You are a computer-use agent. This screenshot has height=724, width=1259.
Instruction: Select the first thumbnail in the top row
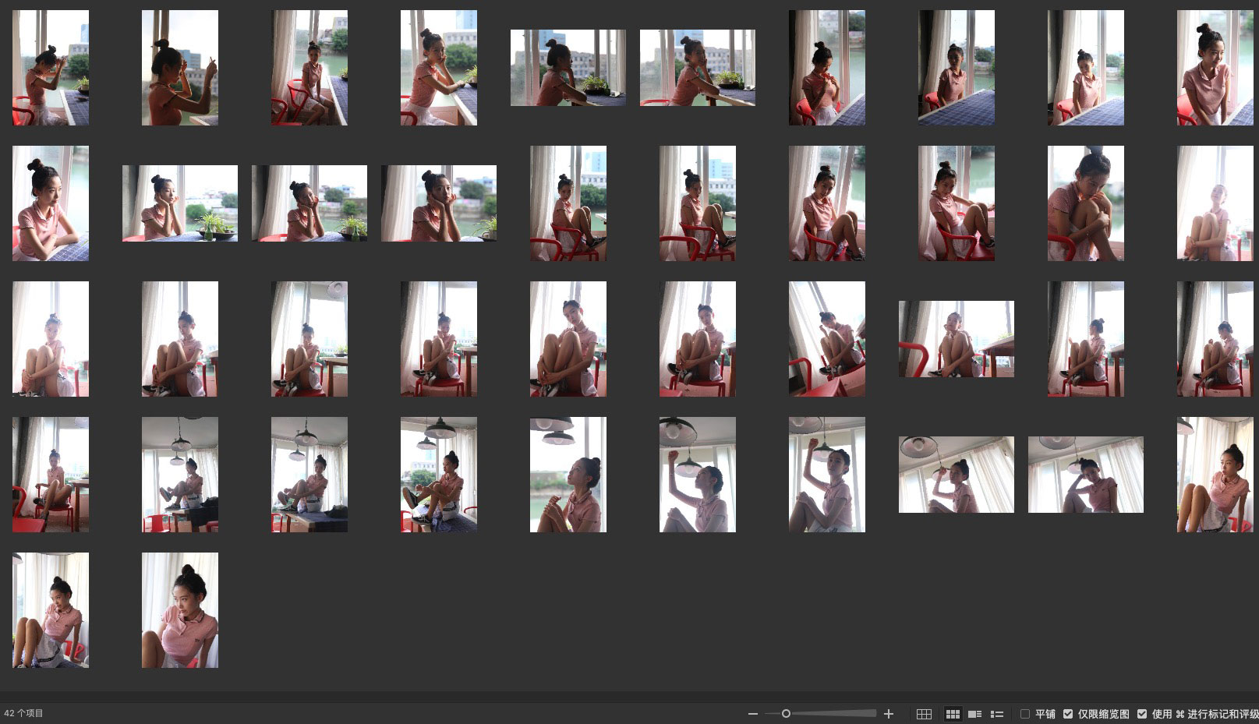pos(51,68)
